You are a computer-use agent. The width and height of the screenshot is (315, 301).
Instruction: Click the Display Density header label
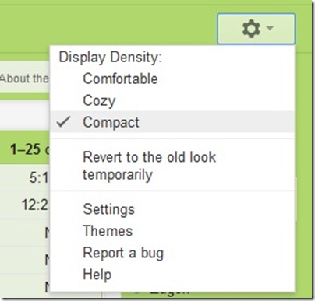110,57
